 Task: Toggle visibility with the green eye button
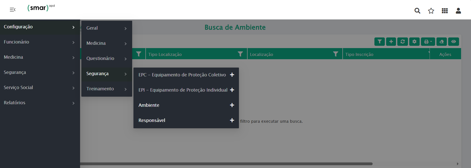click(x=453, y=41)
